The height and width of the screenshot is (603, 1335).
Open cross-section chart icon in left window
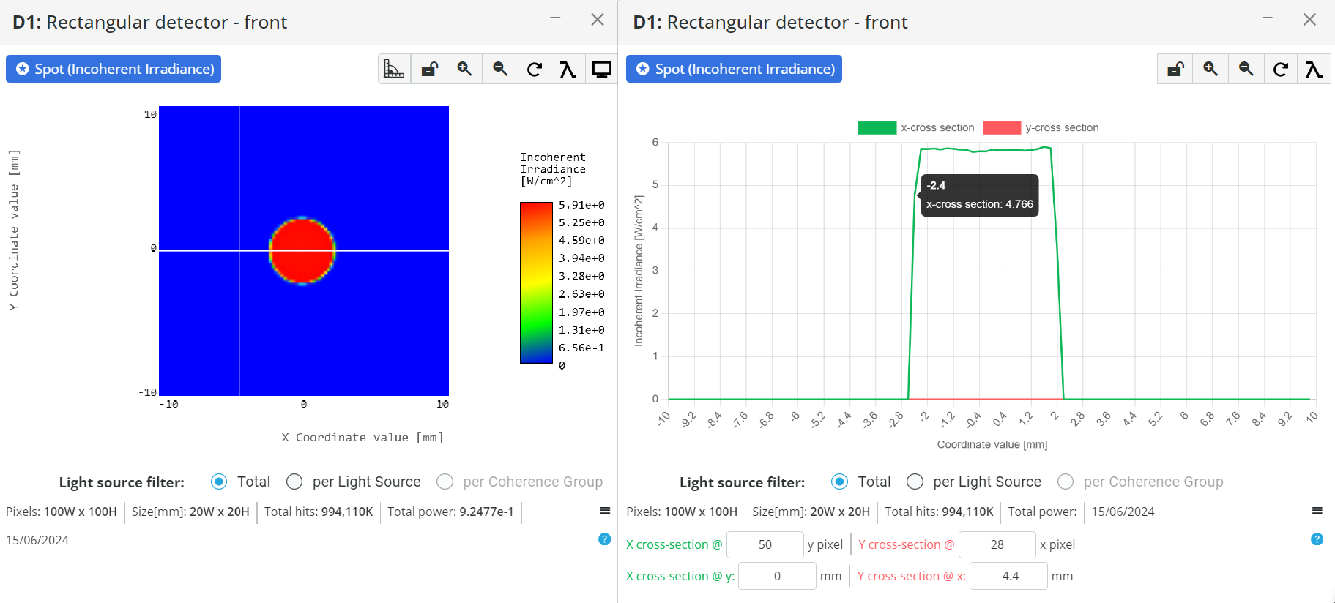(x=394, y=69)
